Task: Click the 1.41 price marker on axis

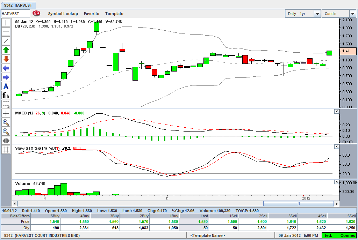Action: [348, 51]
